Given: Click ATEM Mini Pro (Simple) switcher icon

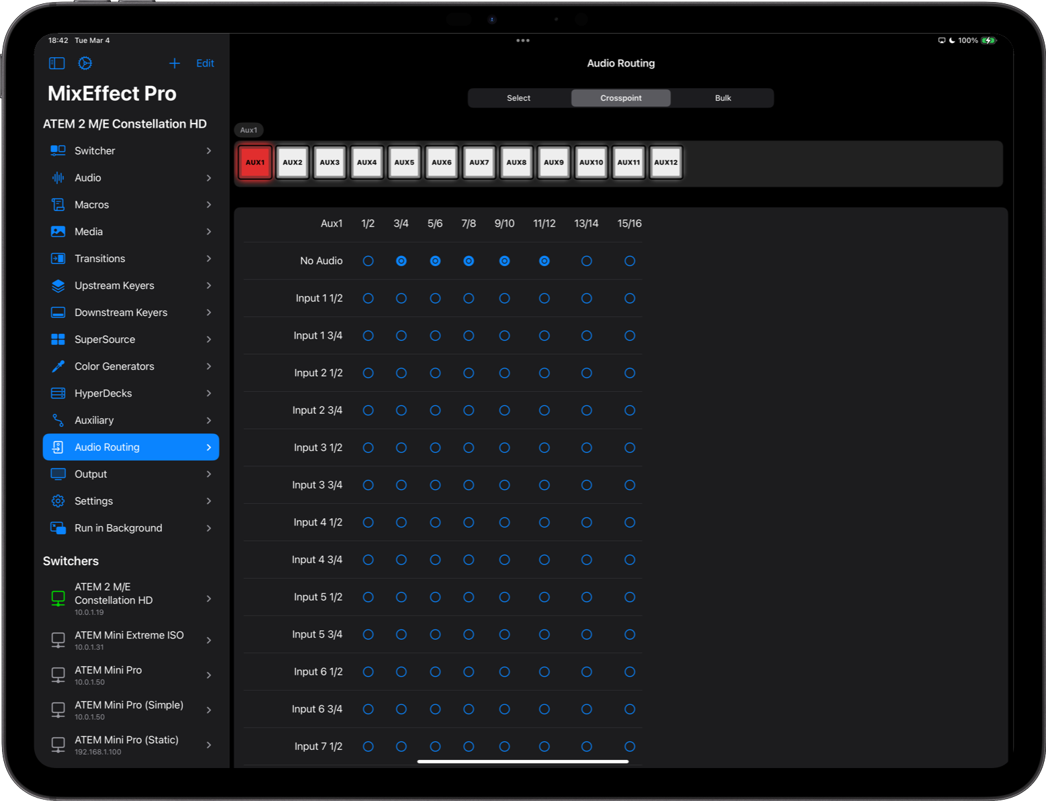Looking at the screenshot, I should coord(58,710).
